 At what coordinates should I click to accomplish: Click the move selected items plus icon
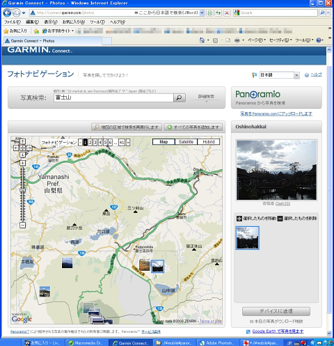click(239, 219)
